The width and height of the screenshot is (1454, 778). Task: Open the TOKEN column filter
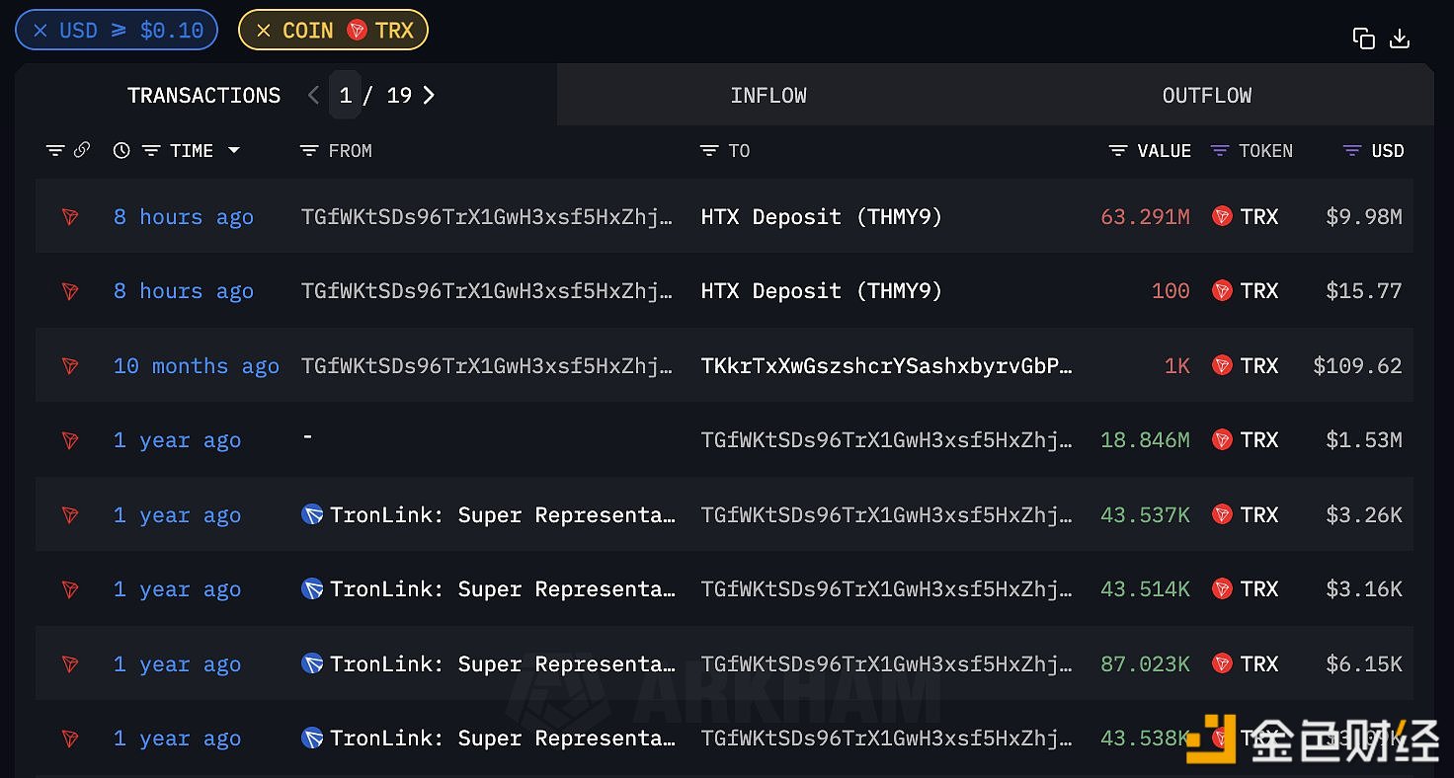point(1220,151)
